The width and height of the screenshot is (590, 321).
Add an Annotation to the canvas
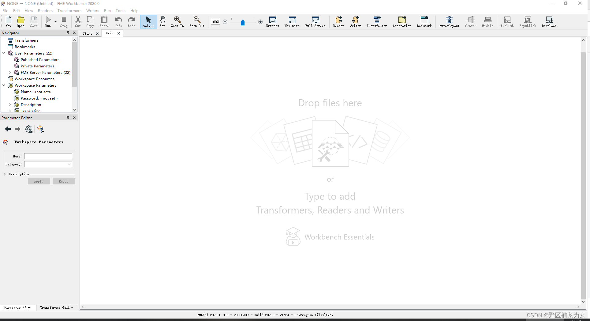(402, 22)
